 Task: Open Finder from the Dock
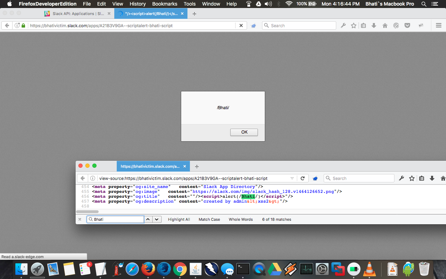click(x=21, y=269)
